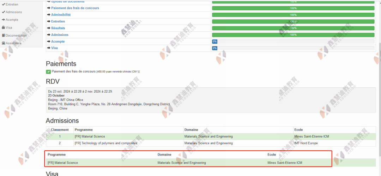This screenshot has width=381, height=176.
Task: Open the Admissibilité step link
Action: click(x=61, y=15)
